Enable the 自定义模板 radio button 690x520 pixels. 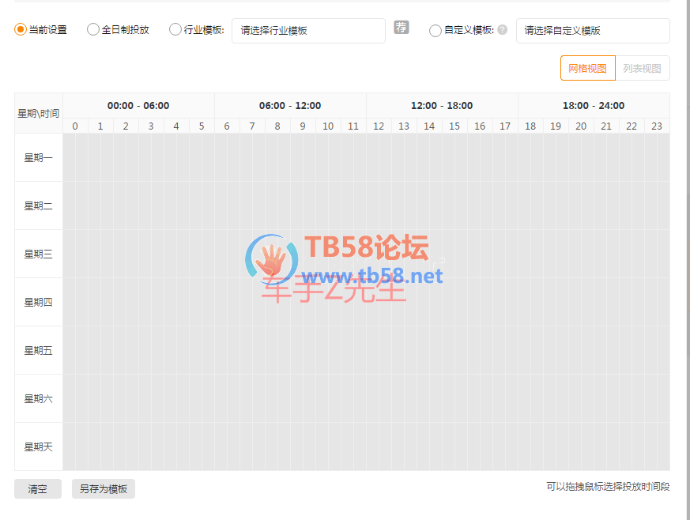coord(435,31)
